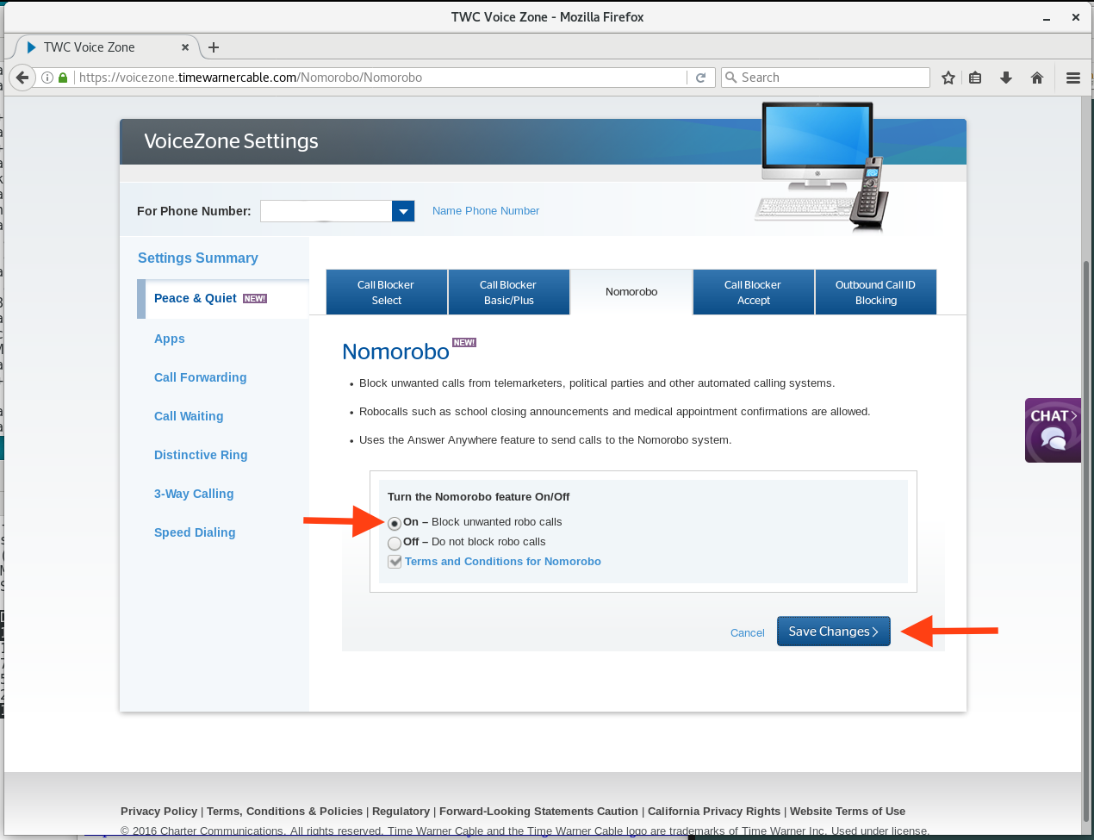Reload the page with the refresh icon
Image resolution: width=1094 pixels, height=840 pixels.
[701, 78]
